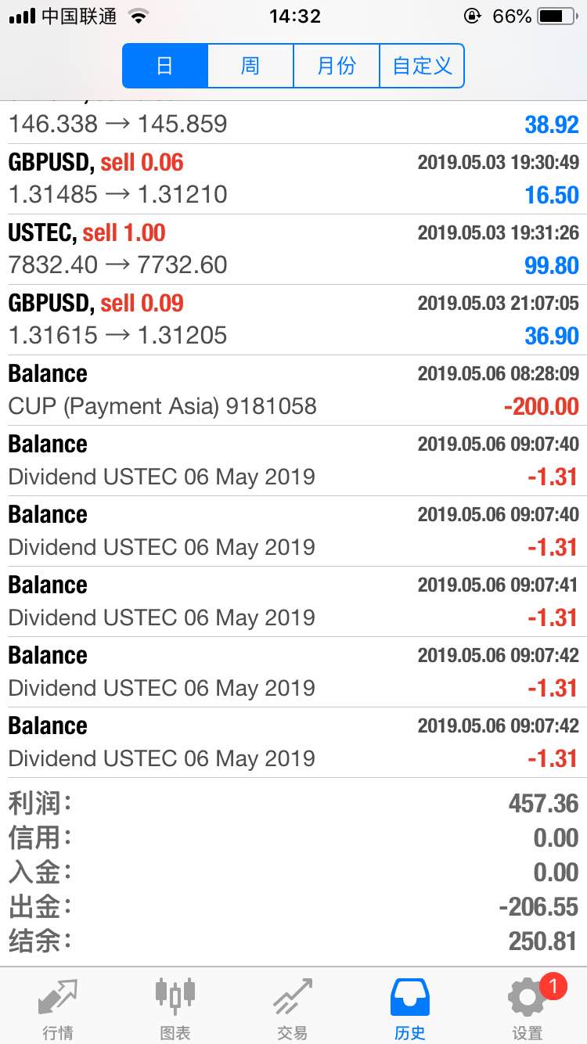587x1044 pixels.
Task: Select the 日 day period segment
Action: [x=165, y=66]
